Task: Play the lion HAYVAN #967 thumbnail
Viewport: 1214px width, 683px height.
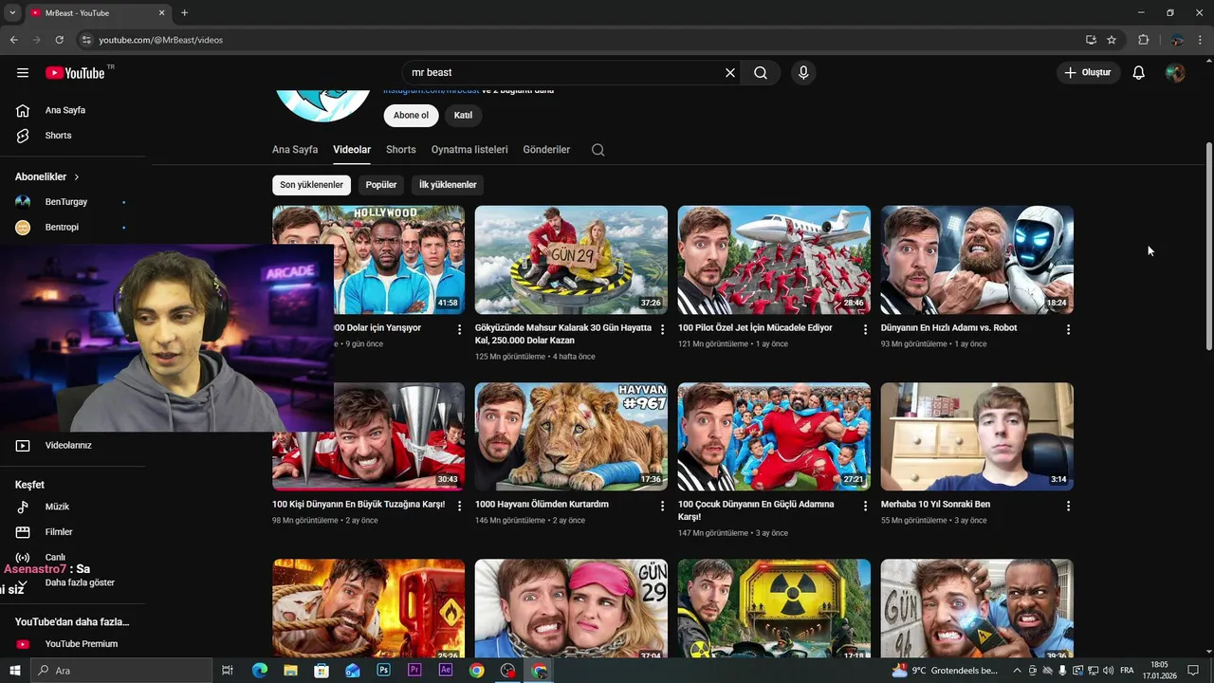Action: [571, 436]
